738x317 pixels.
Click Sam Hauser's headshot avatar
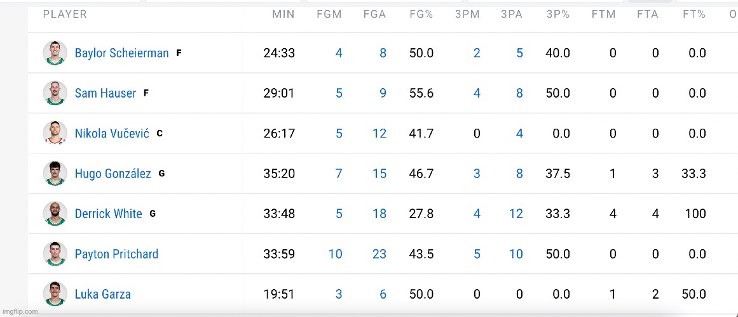55,93
